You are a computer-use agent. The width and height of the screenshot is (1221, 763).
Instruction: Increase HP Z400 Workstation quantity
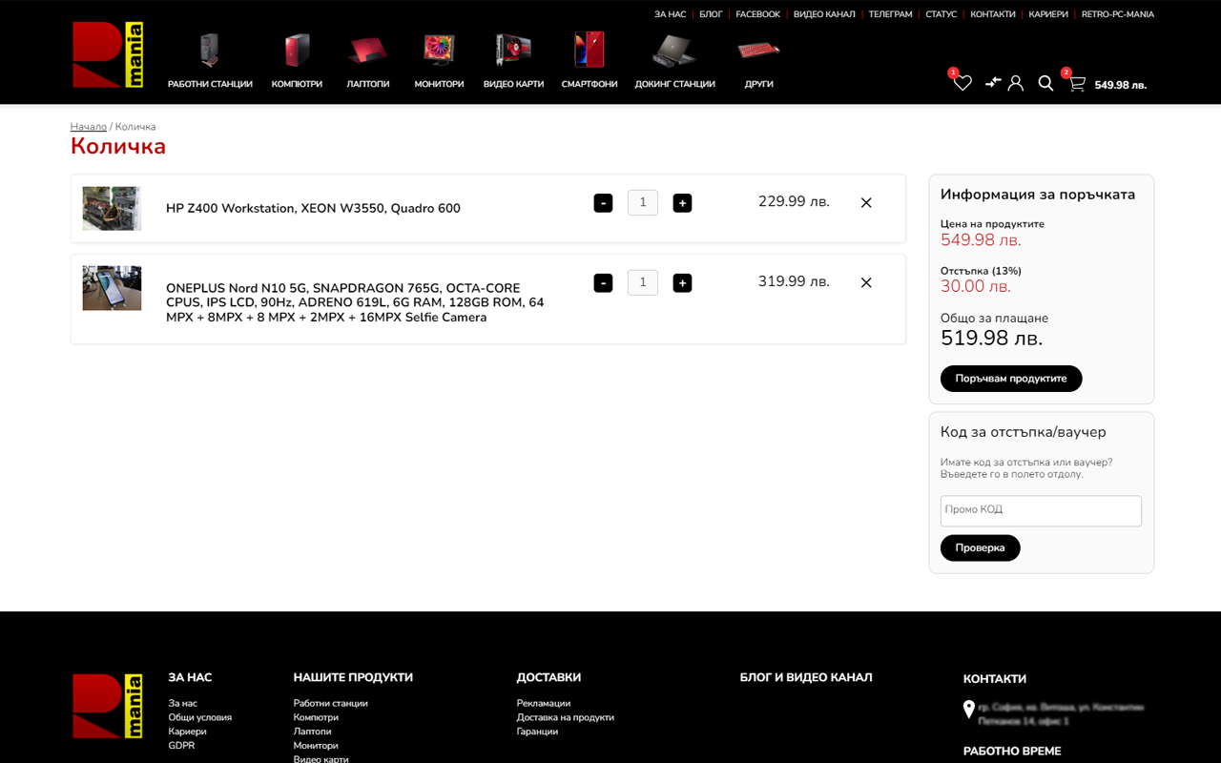tap(682, 203)
